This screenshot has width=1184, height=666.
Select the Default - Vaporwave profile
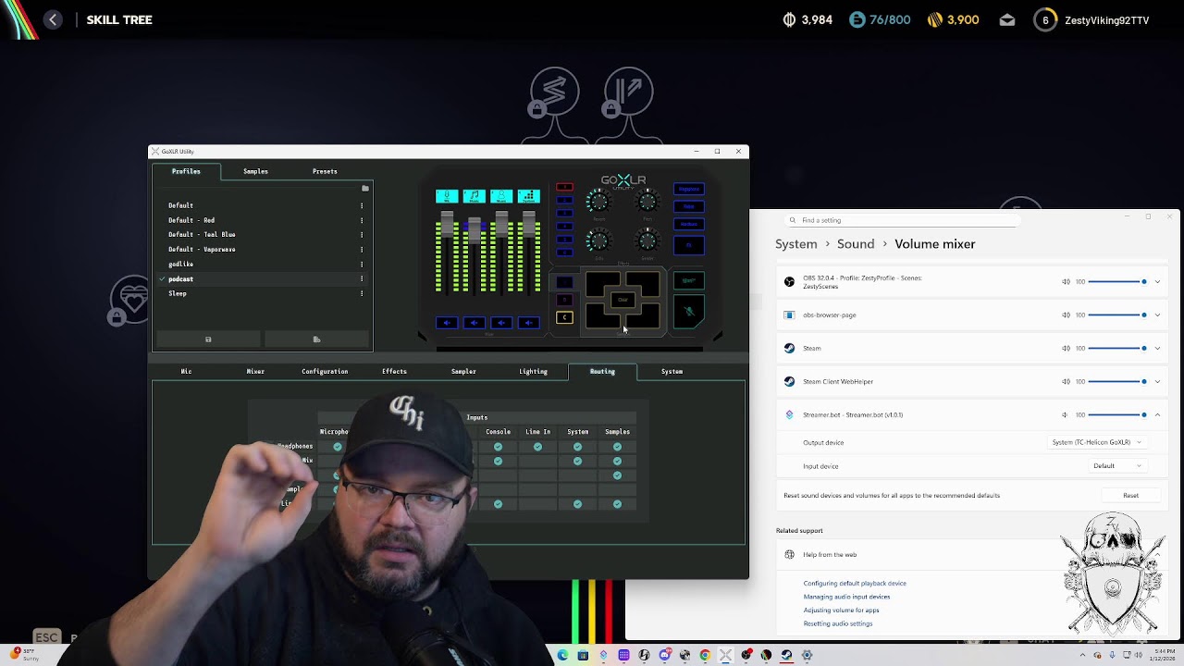click(202, 250)
